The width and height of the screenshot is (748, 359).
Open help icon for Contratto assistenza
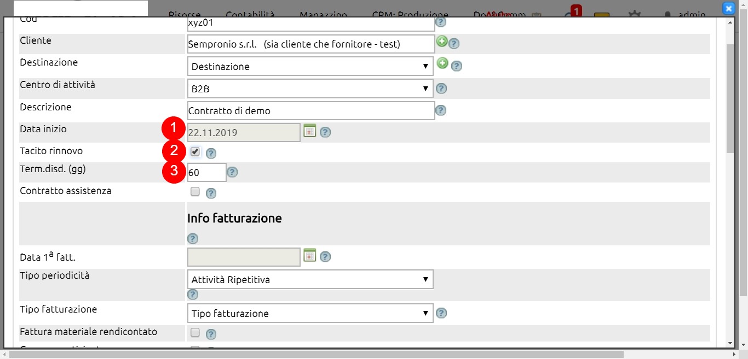point(211,193)
